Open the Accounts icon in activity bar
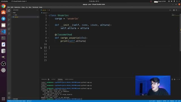This screenshot has width=181, height=102. point(9,93)
